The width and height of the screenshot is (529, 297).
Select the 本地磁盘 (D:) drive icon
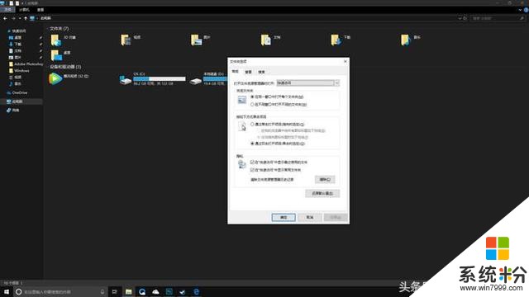(x=196, y=81)
